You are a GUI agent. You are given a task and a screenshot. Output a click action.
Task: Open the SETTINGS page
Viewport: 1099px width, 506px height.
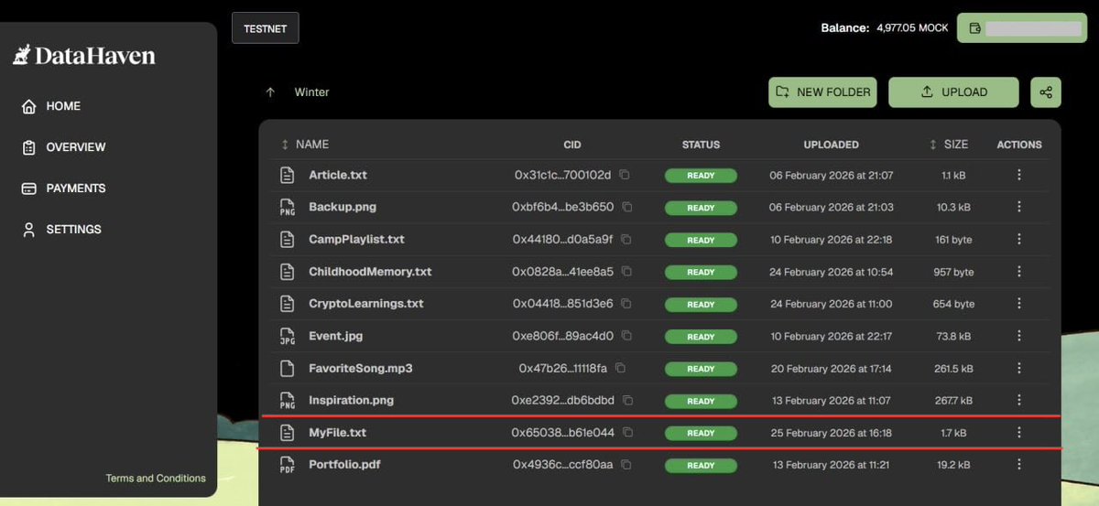(61, 230)
